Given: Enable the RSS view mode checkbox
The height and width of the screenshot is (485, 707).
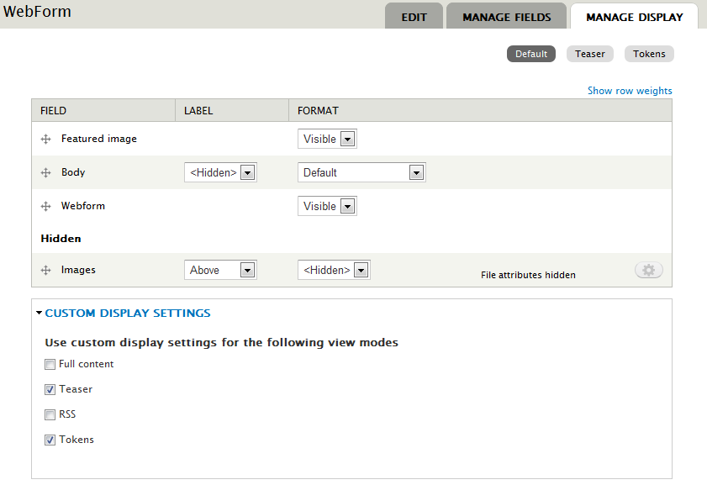Looking at the screenshot, I should [x=50, y=415].
